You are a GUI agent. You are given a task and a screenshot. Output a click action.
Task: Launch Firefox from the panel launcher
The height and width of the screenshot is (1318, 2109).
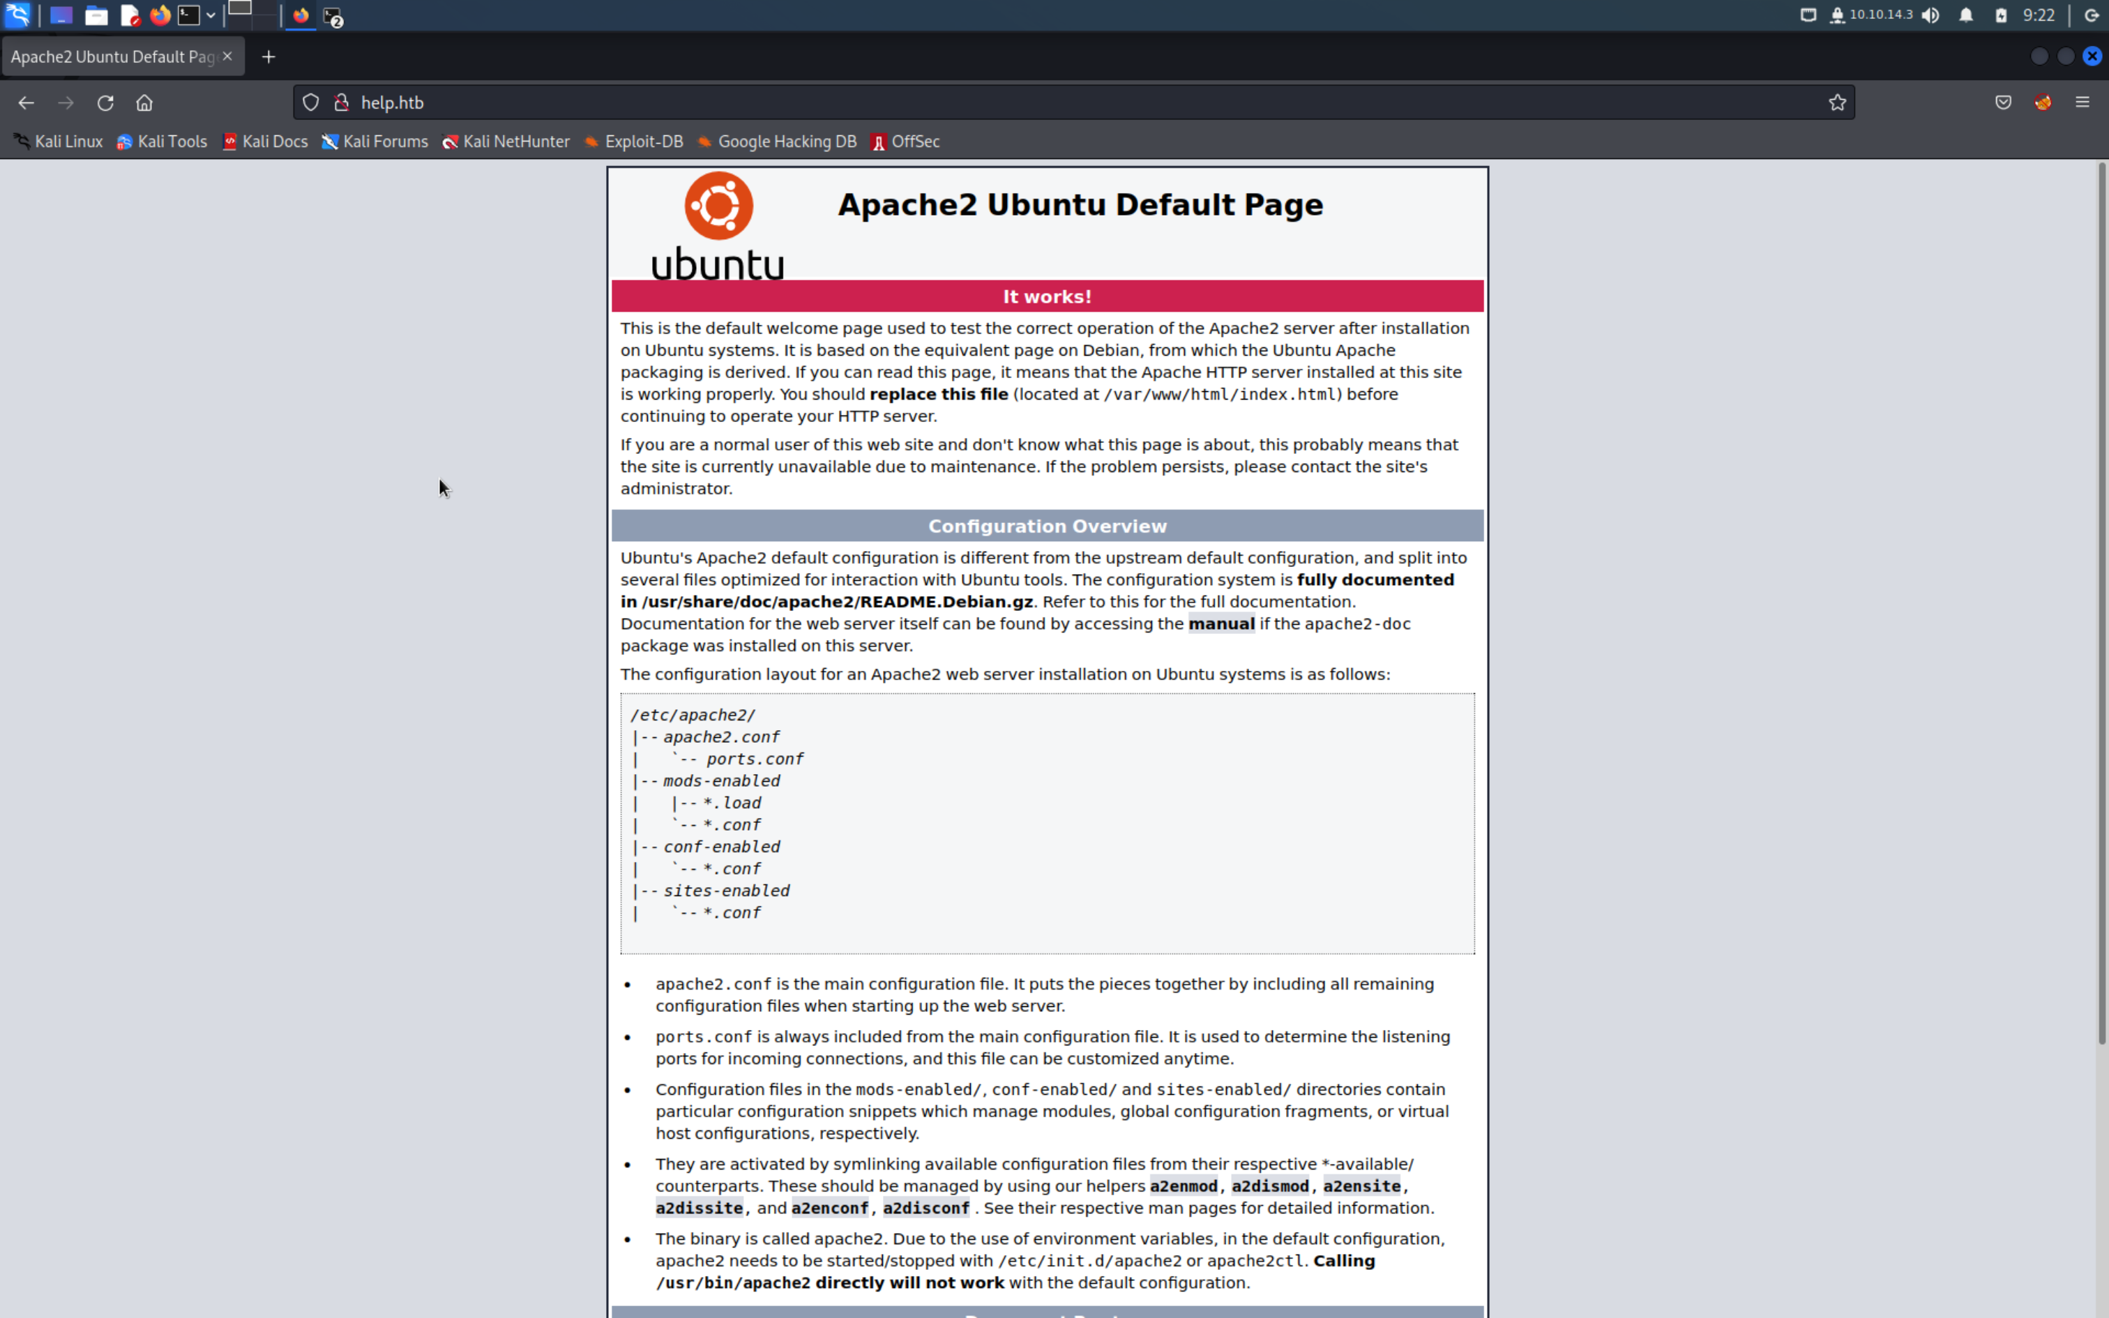tap(160, 15)
